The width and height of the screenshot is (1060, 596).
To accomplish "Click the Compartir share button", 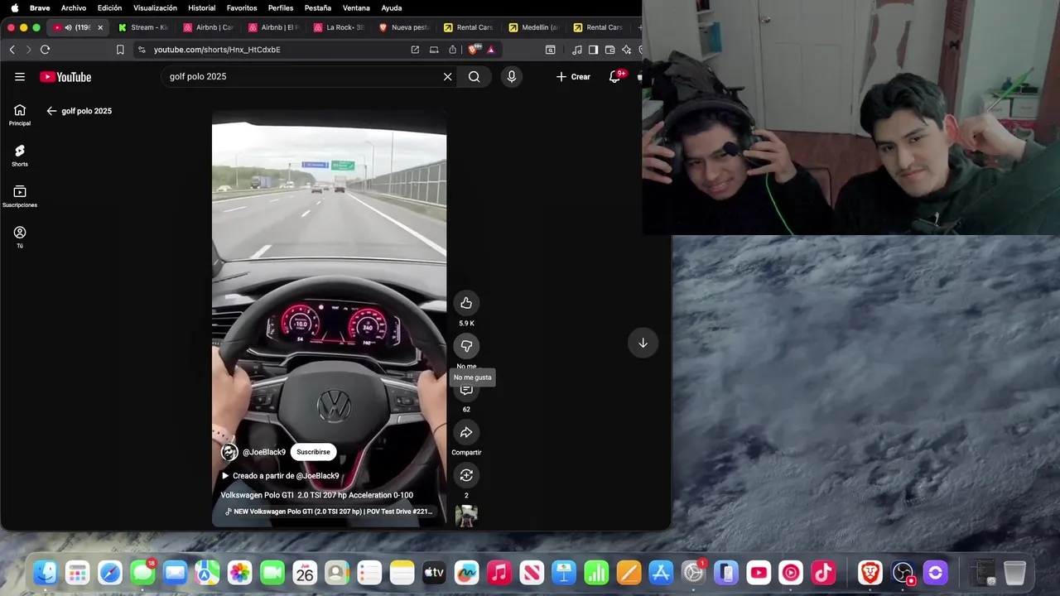I will coord(466,432).
